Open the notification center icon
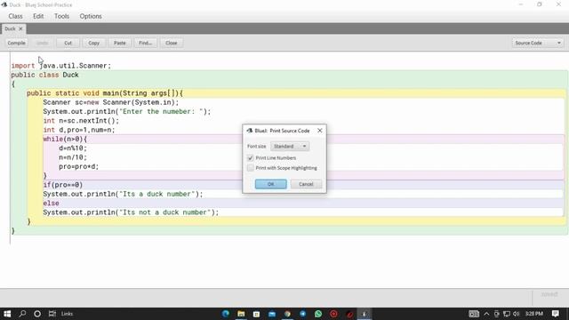569x320 pixels. point(555,314)
